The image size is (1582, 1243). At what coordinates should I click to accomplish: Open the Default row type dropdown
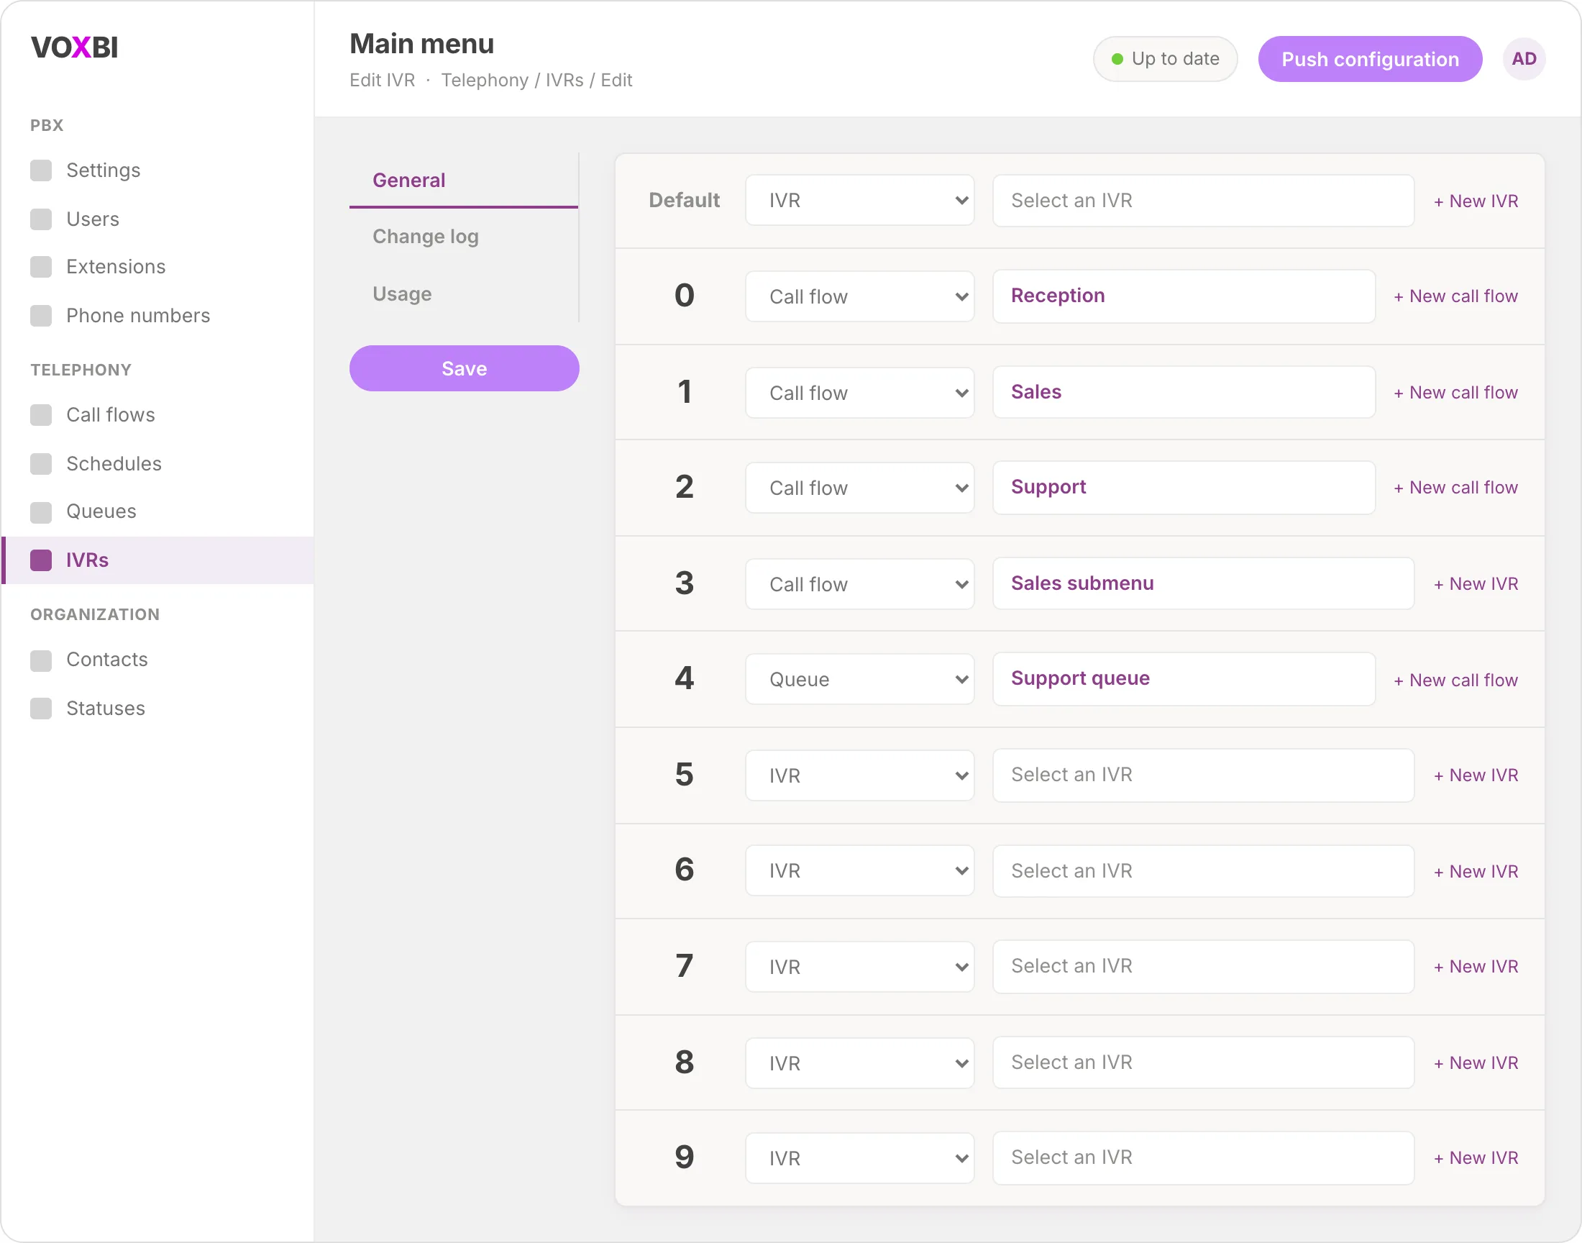click(x=860, y=200)
